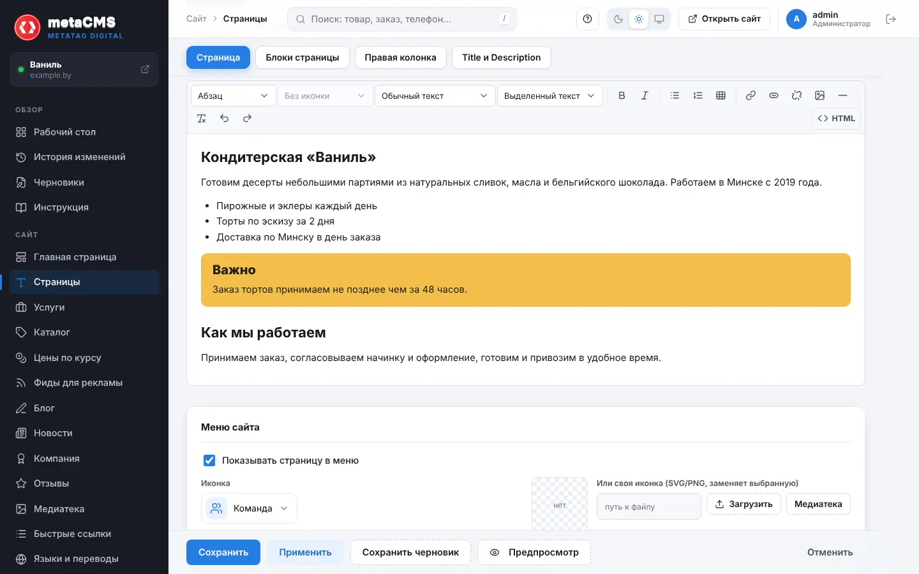
Task: Apply italic formatting icon
Action: pyautogui.click(x=645, y=96)
